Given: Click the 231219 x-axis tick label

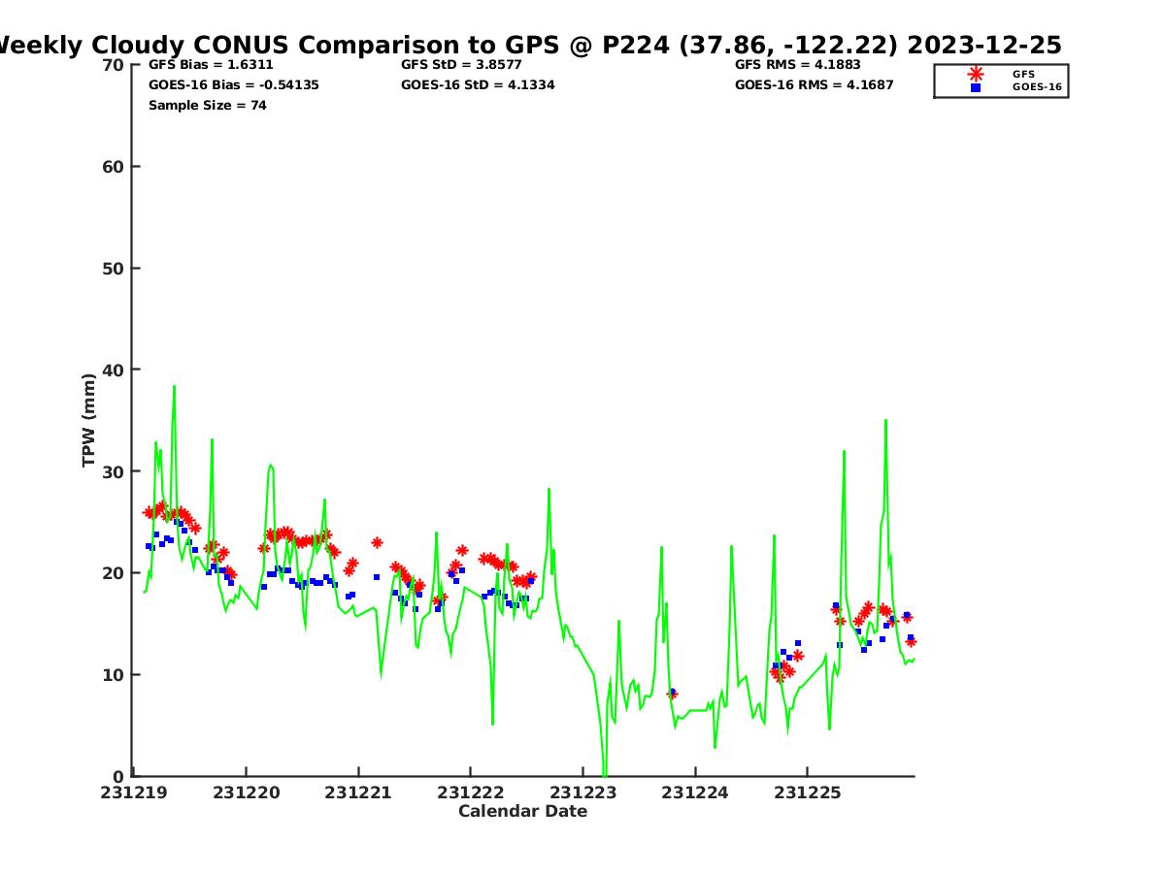Looking at the screenshot, I should click(134, 792).
